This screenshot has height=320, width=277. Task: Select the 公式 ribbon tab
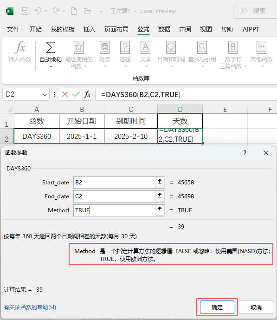[x=143, y=29]
